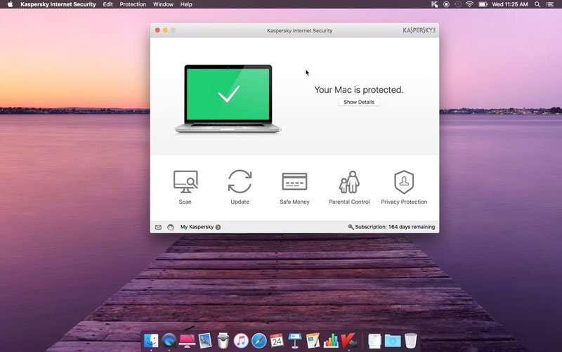562x352 pixels.
Task: Open My Kaspersky link
Action: 197,227
